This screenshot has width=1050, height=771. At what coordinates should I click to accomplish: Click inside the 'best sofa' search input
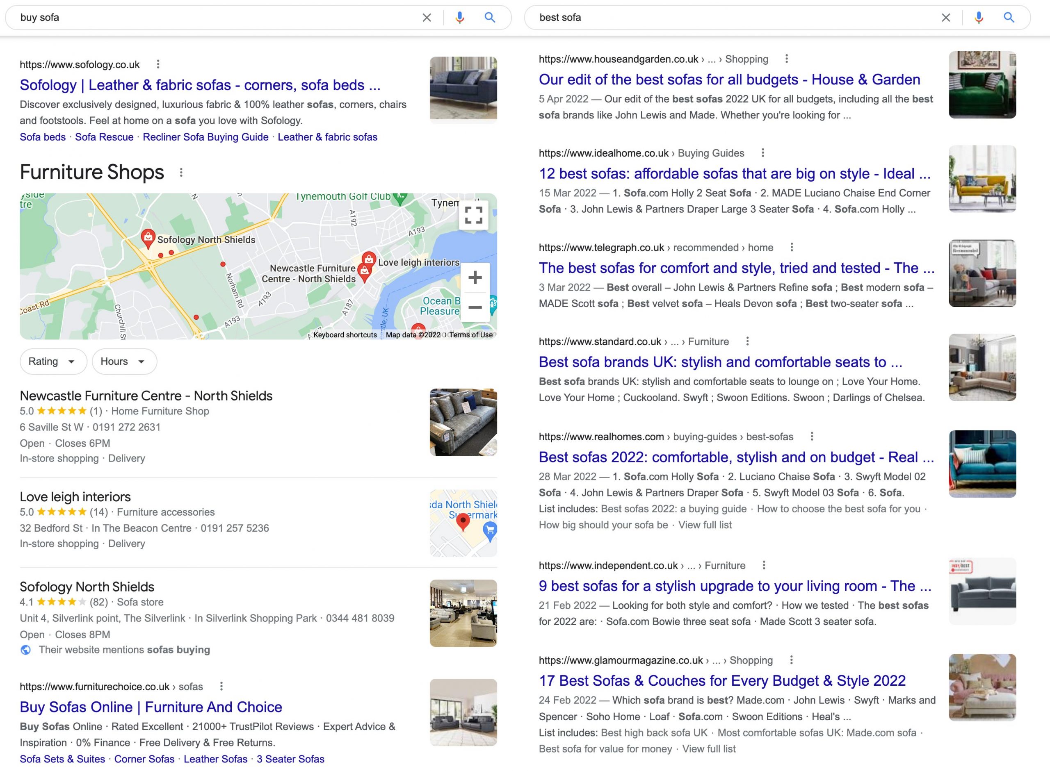click(728, 18)
